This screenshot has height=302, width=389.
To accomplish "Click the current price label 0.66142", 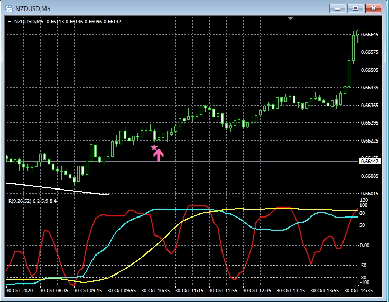I will pyautogui.click(x=369, y=161).
